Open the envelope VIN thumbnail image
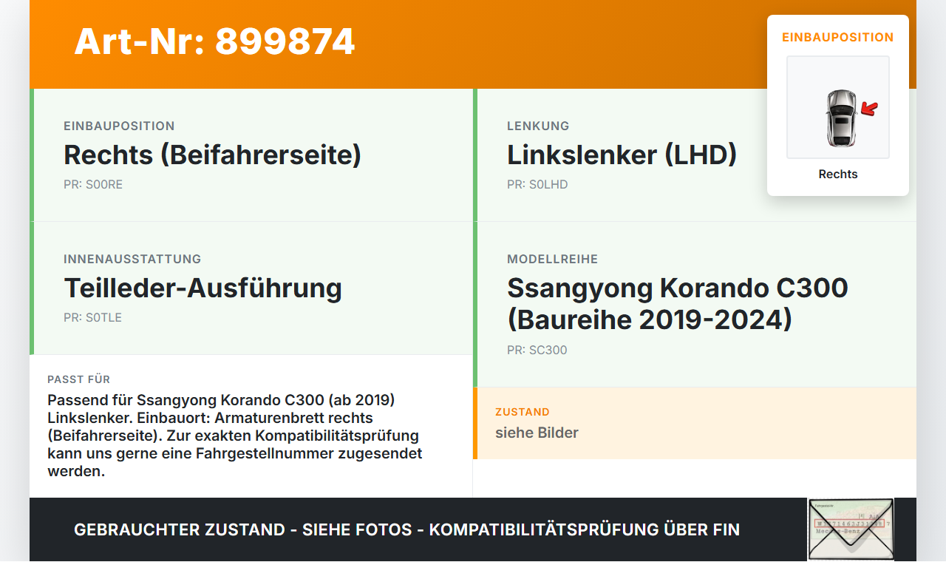Viewport: 946px width, 562px height. pos(851,529)
